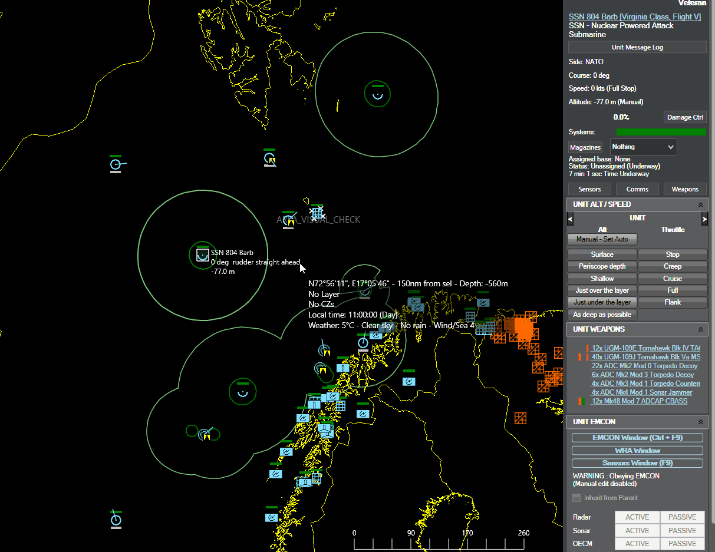
Task: Click the green Systems status bar
Action: click(661, 132)
